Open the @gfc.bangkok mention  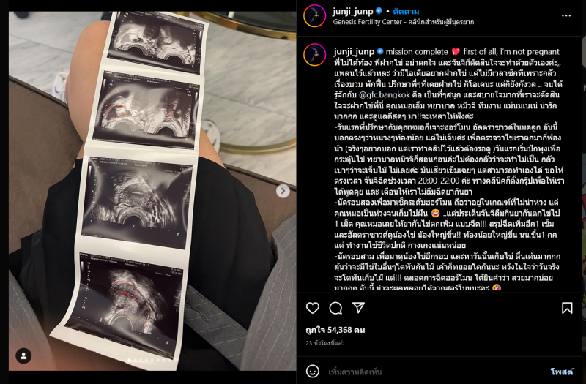pyautogui.click(x=384, y=95)
